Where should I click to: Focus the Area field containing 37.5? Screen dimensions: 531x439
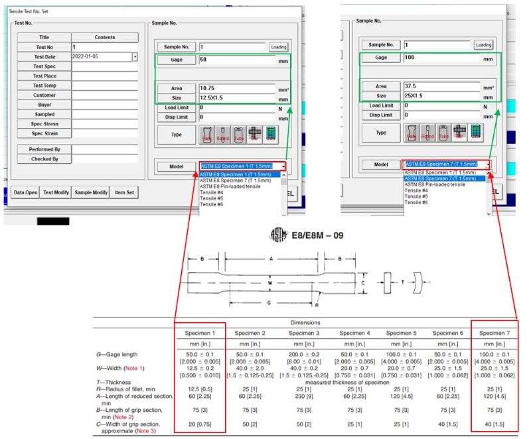pos(441,86)
